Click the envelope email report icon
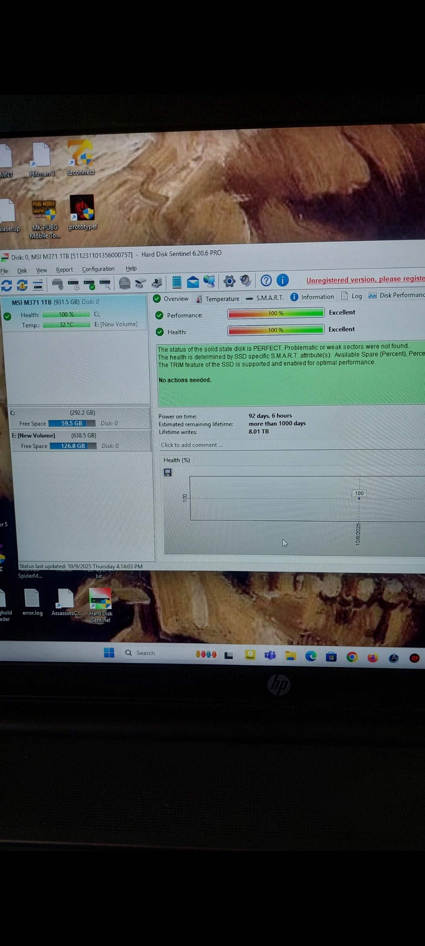 (x=193, y=282)
